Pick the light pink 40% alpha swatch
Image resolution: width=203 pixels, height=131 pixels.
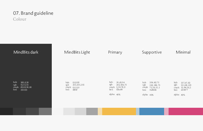tap(166, 111)
